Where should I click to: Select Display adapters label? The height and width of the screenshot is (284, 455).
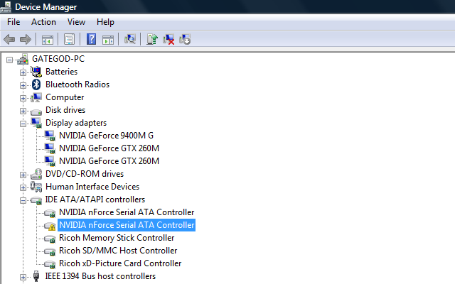[76, 123]
